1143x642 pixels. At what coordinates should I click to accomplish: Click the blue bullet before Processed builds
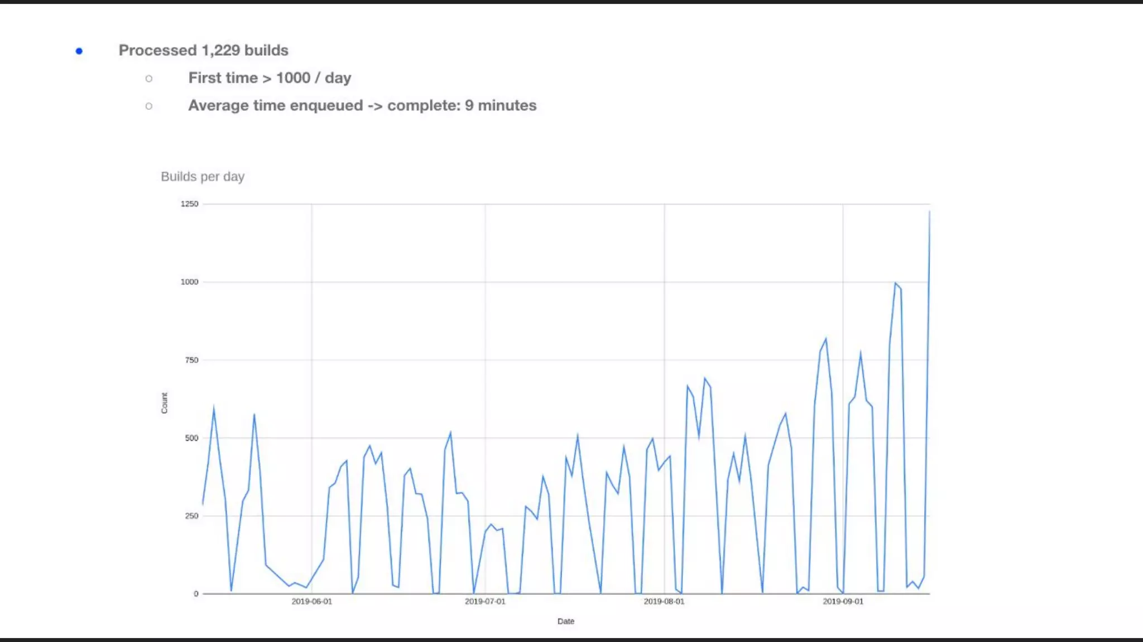pyautogui.click(x=79, y=51)
